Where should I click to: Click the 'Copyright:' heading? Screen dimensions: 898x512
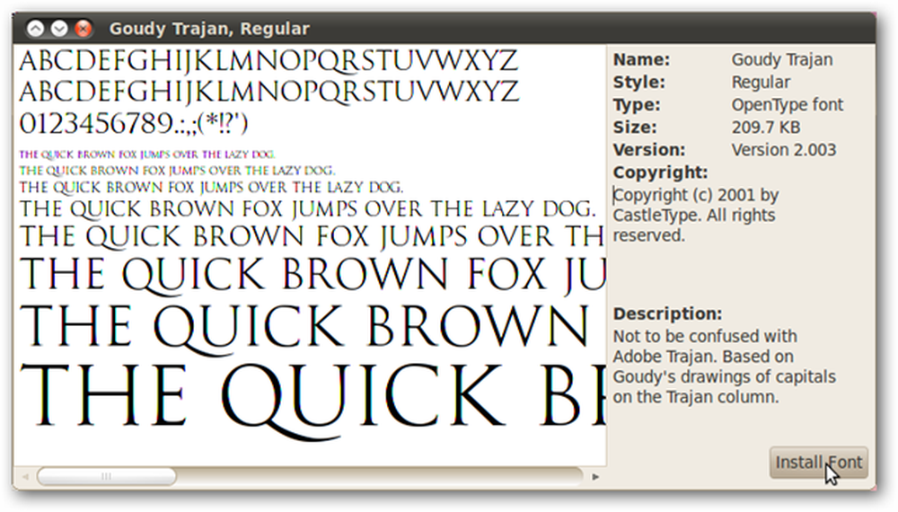[x=660, y=172]
